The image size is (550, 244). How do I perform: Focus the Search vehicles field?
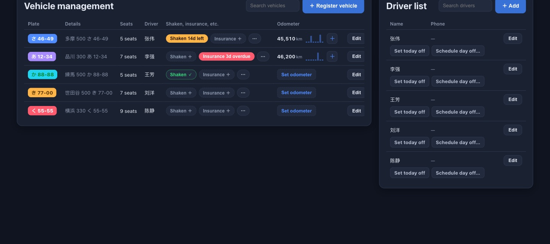click(272, 6)
